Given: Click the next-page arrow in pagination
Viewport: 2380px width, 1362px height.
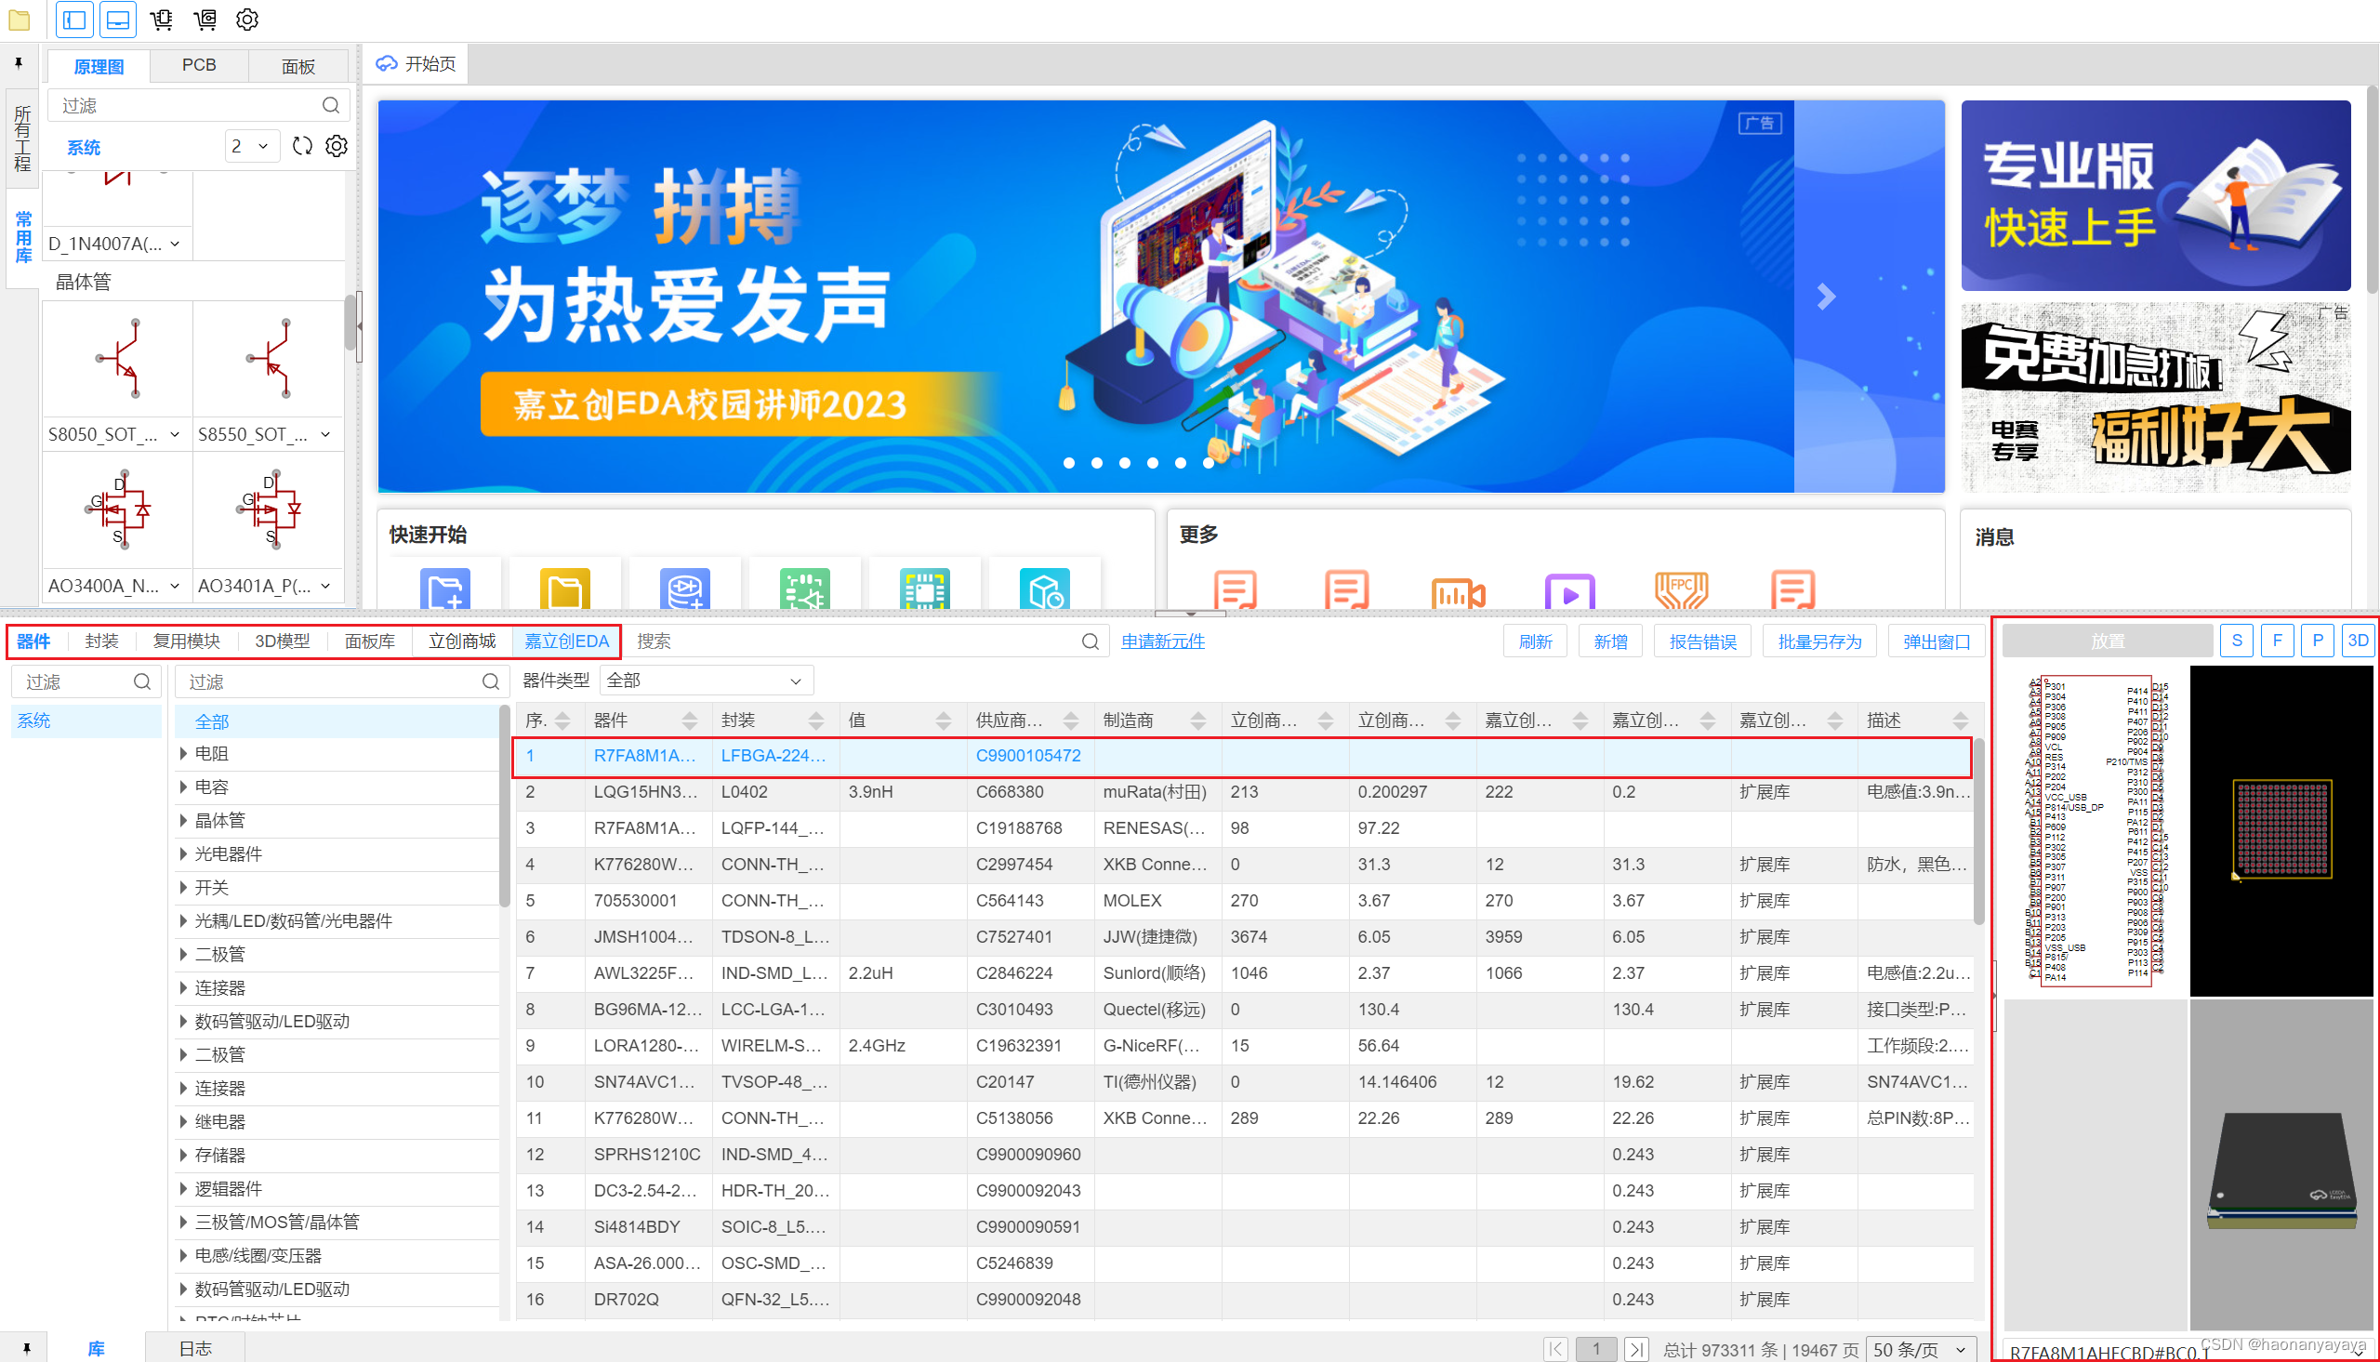Looking at the screenshot, I should click(1635, 1349).
